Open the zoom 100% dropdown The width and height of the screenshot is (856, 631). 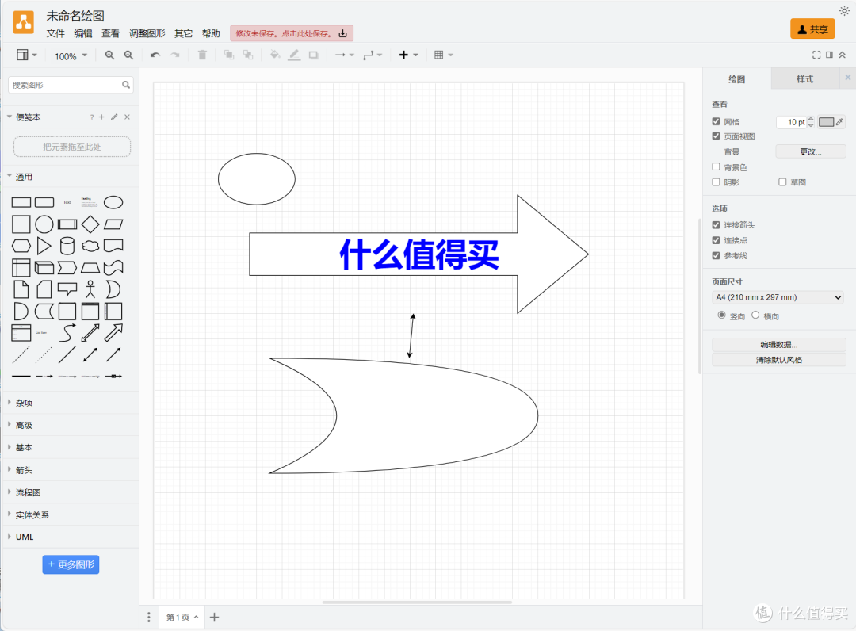pyautogui.click(x=71, y=55)
